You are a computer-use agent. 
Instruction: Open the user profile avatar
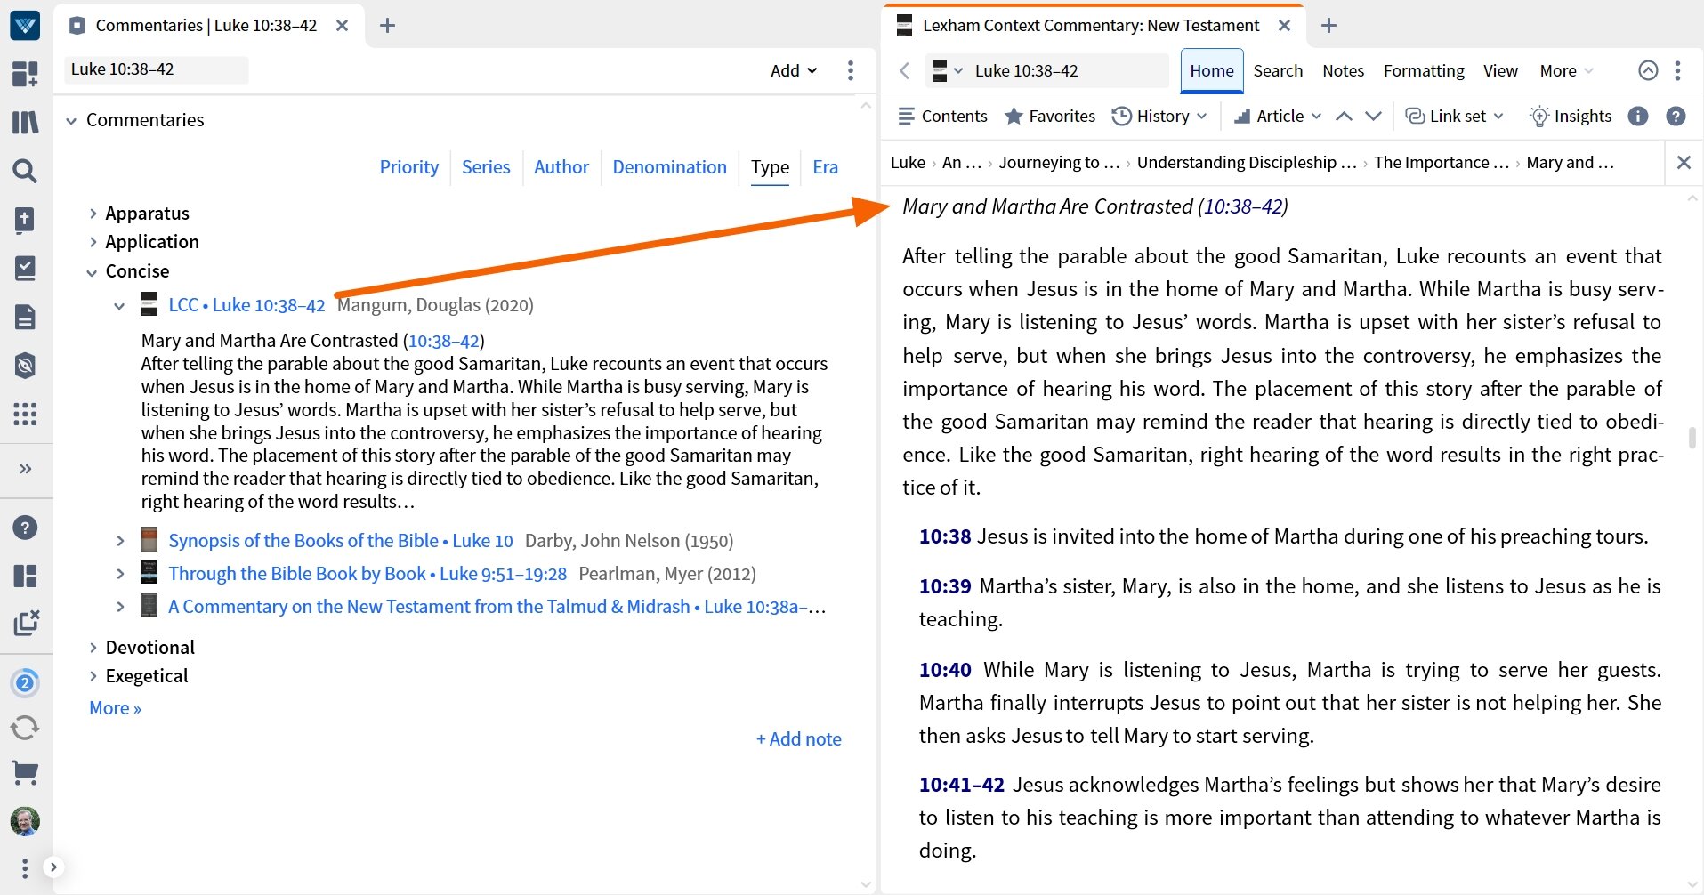point(25,821)
